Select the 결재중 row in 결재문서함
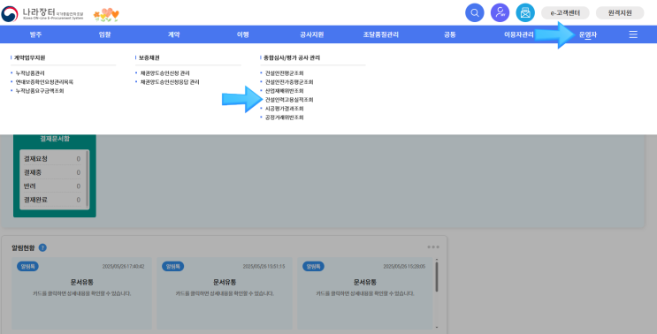This screenshot has width=657, height=334. (x=52, y=172)
